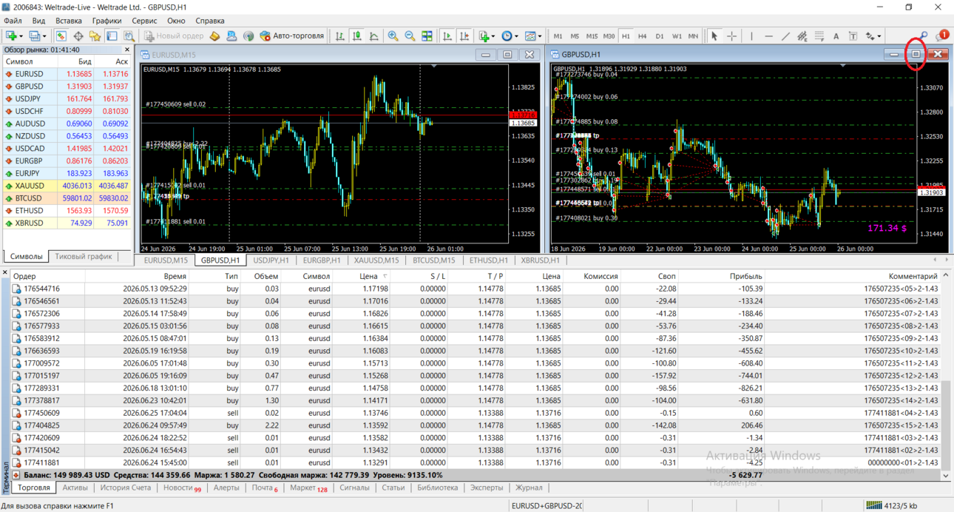Open search with the magnifier icon

924,36
